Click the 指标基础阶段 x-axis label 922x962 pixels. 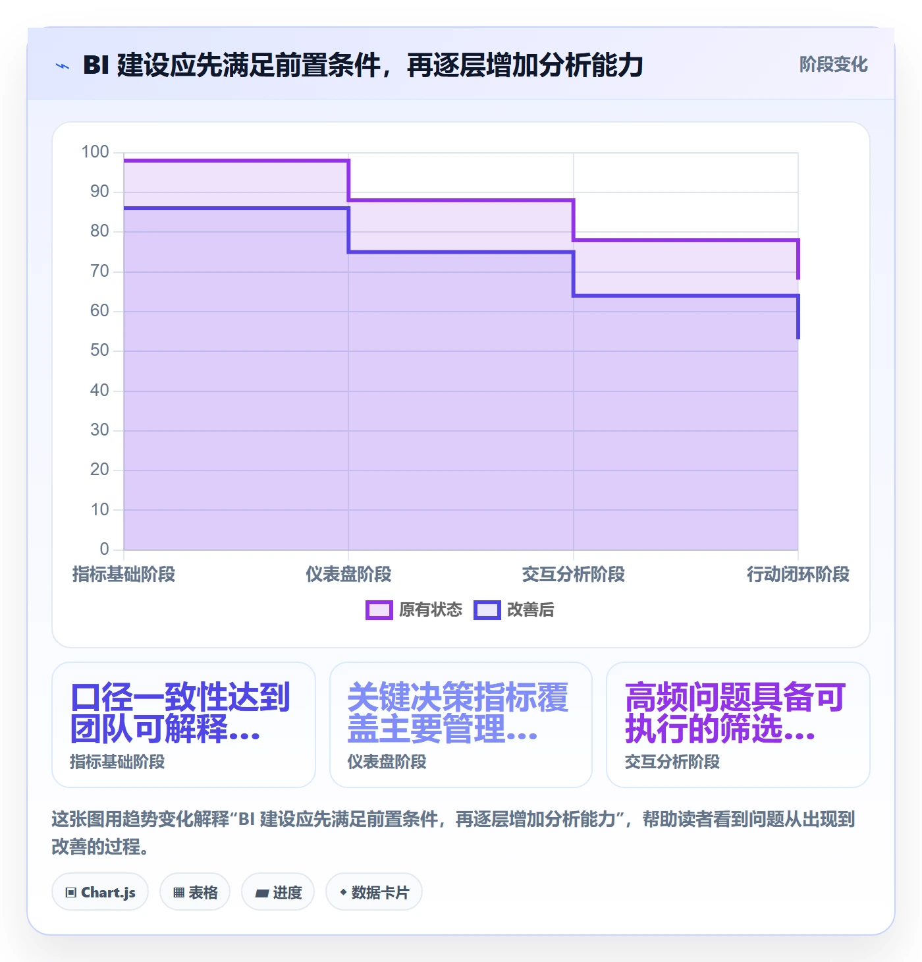click(x=124, y=575)
